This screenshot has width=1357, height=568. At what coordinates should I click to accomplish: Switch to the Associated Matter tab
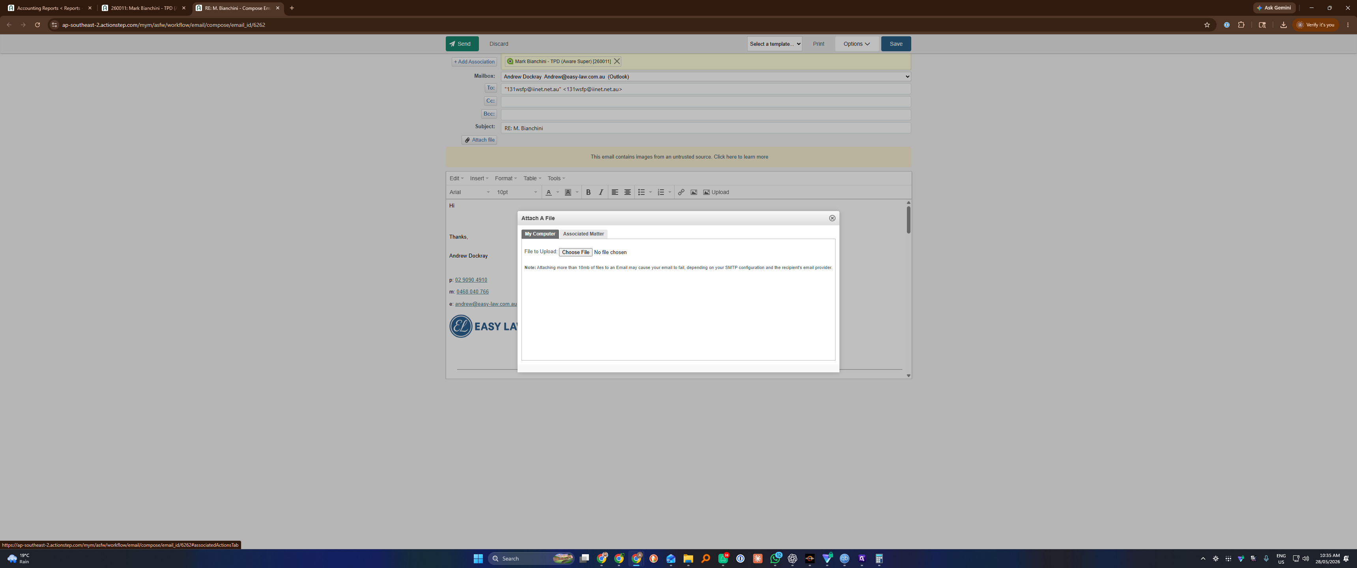tap(583, 234)
